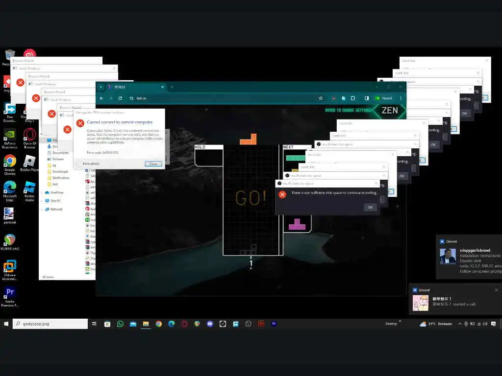
Task: Collapse Hide details in the error dialog
Action: click(x=88, y=164)
